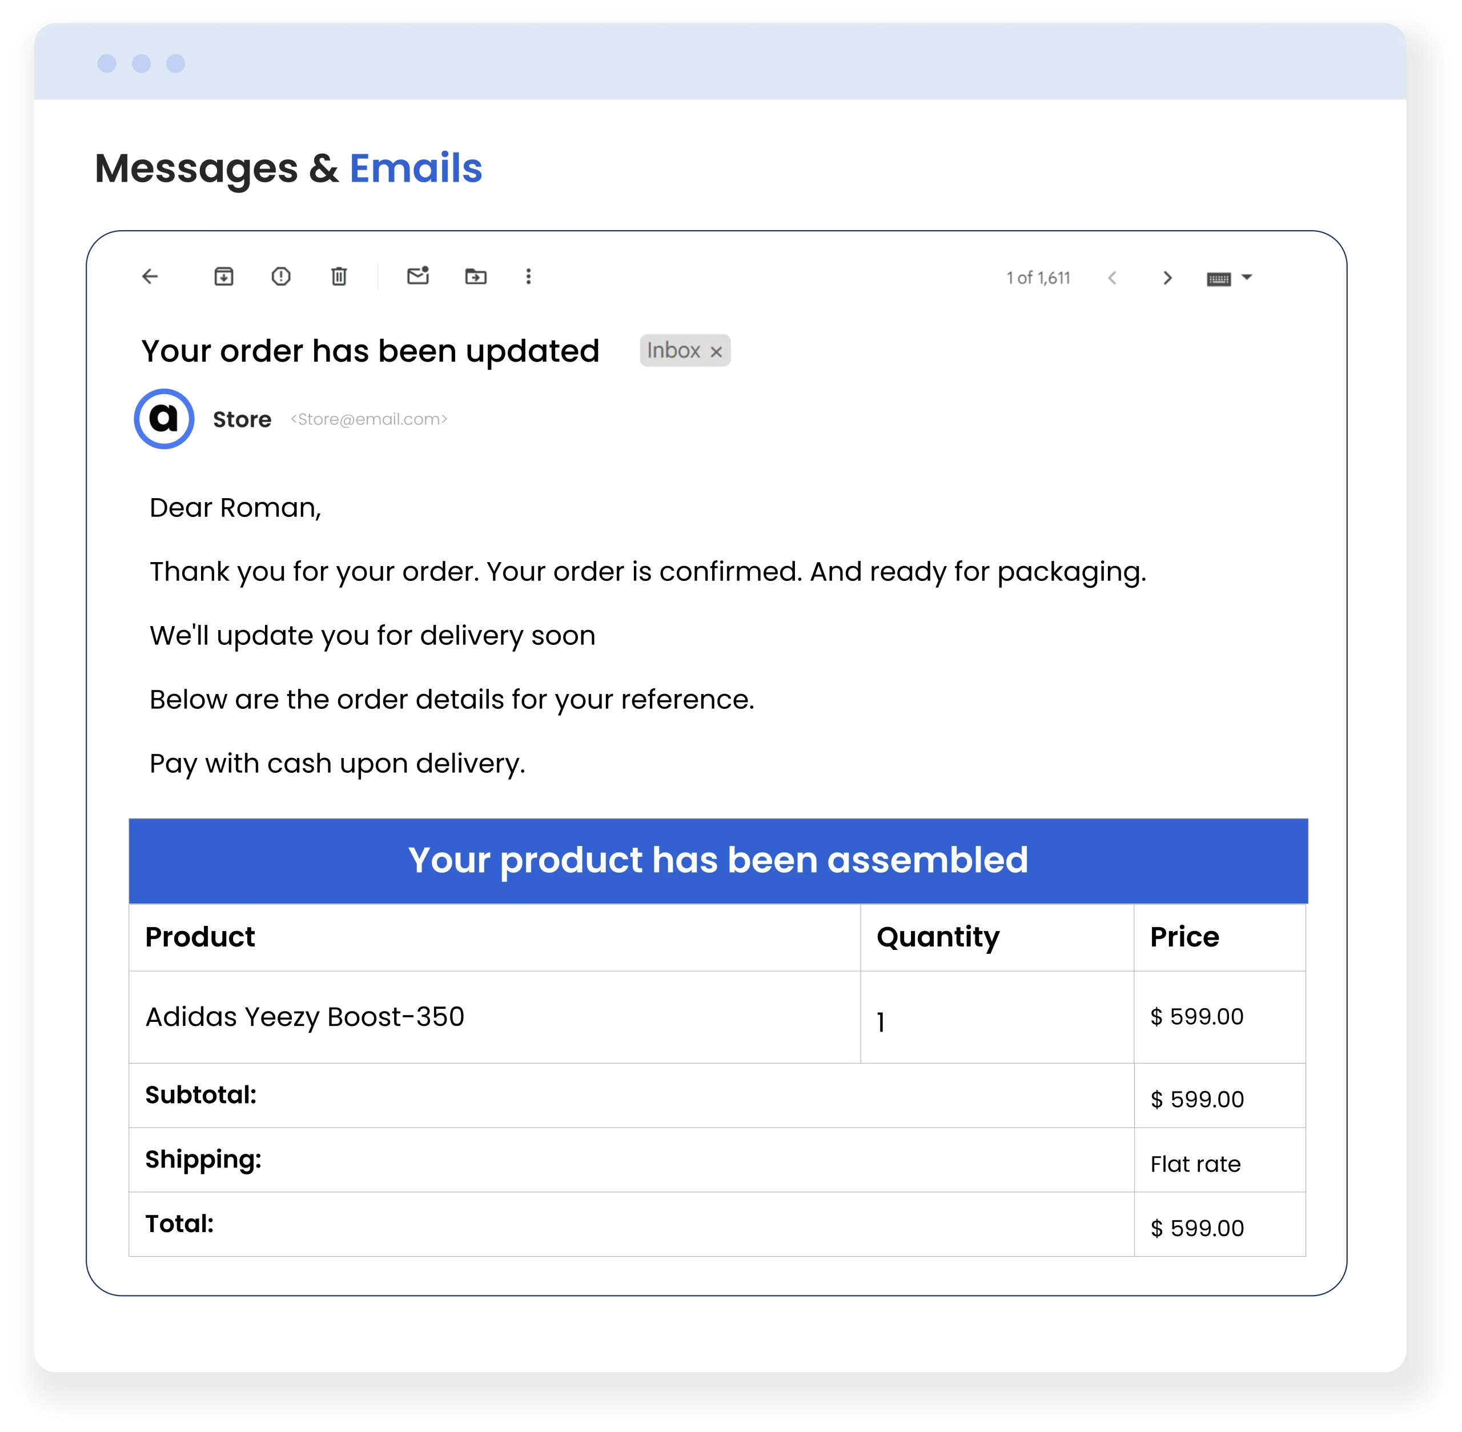The image size is (1462, 1432).
Task: Expand the keyboard input tools dropdown arrow
Action: click(x=1247, y=278)
